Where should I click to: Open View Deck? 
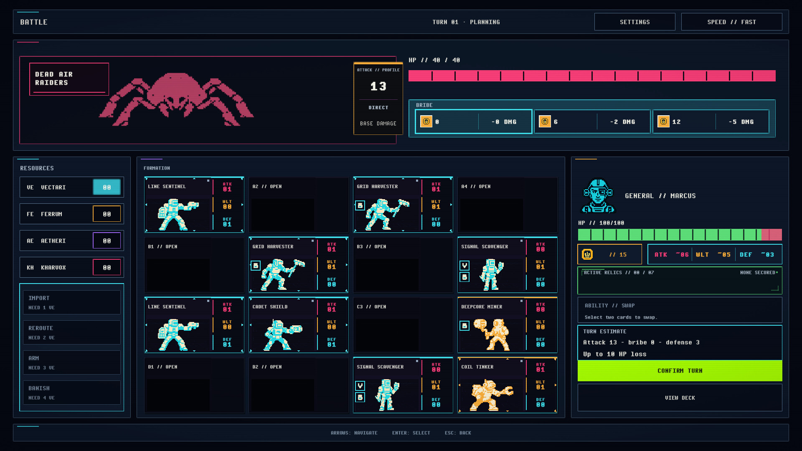click(x=680, y=398)
